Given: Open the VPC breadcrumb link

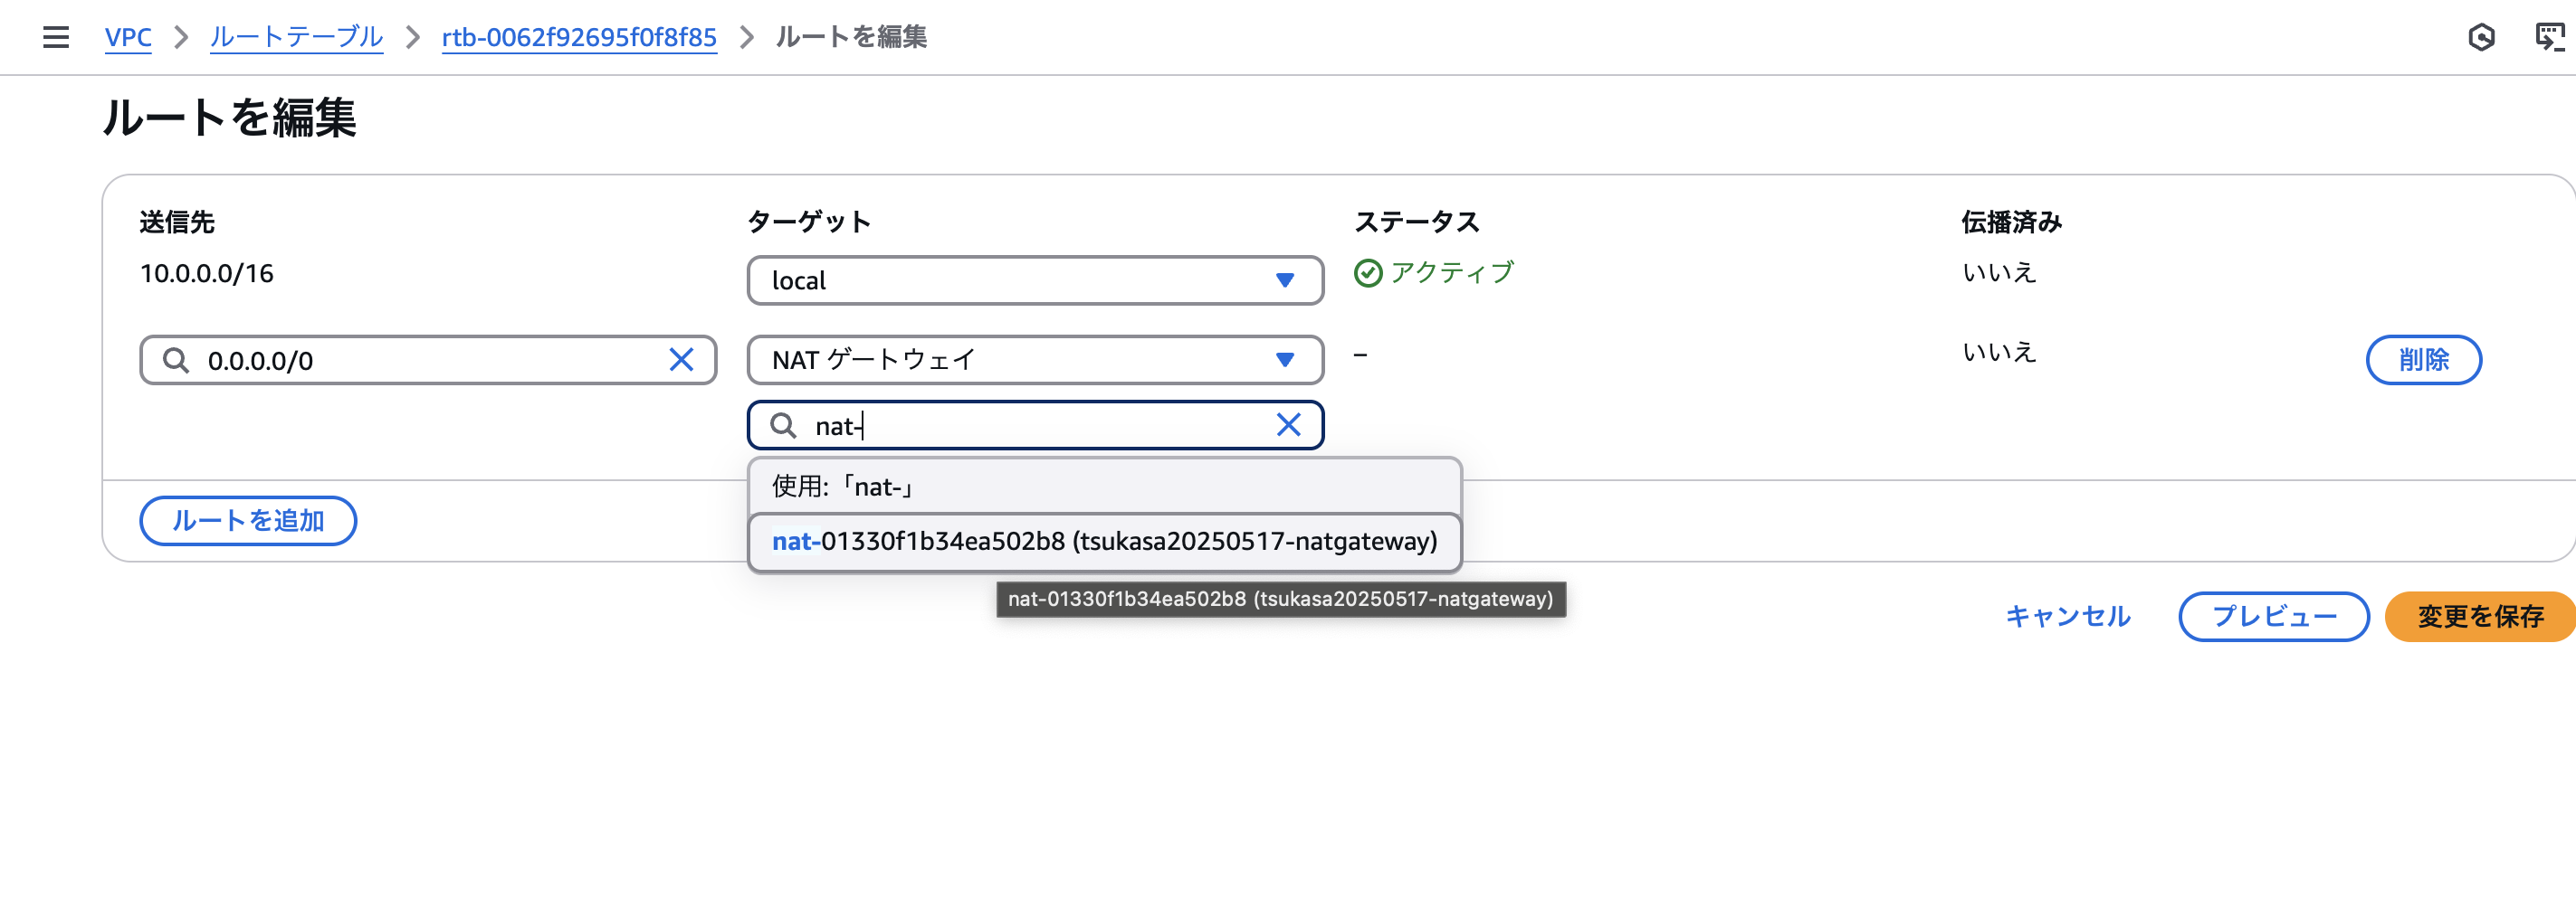Looking at the screenshot, I should pos(128,37).
